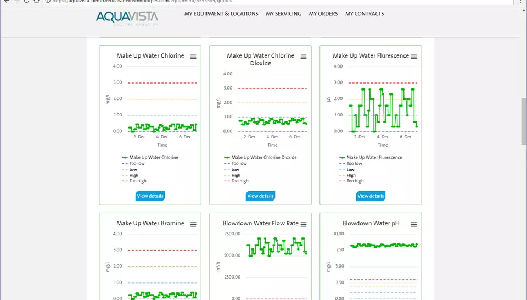Toggle Too low in Chlorine Dioxide legend

click(x=236, y=163)
